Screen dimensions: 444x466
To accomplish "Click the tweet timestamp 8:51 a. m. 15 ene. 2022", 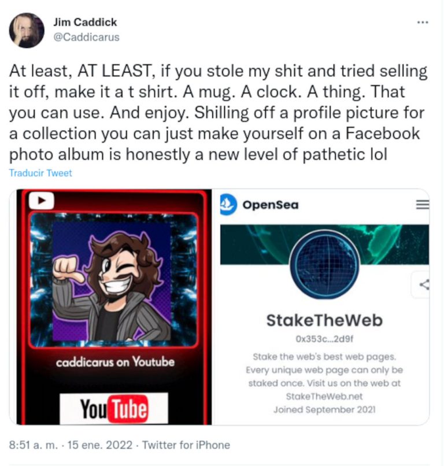I will 71,445.
